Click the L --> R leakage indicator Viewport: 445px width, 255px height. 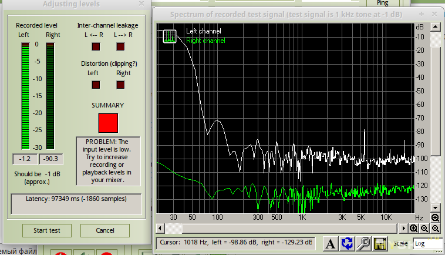[120, 46]
